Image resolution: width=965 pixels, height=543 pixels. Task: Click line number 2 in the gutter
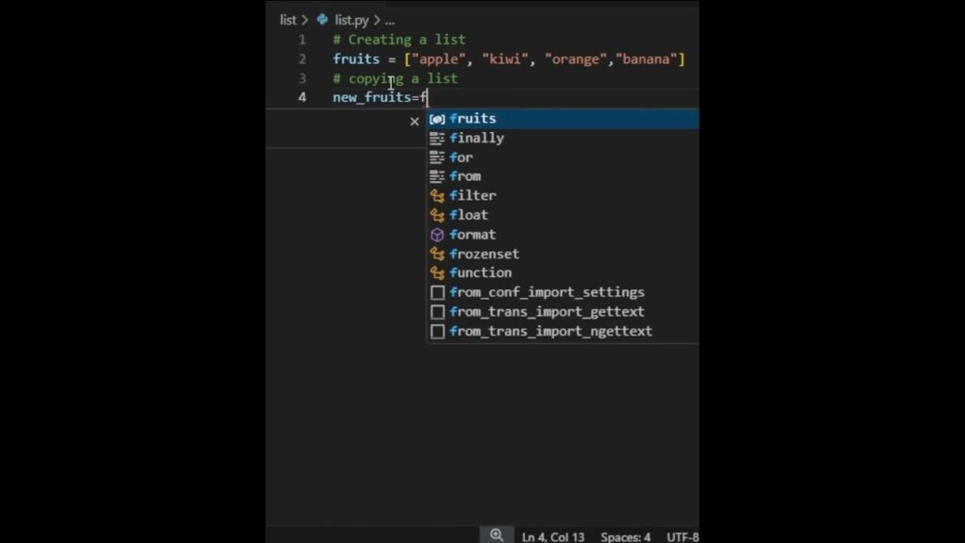click(302, 58)
